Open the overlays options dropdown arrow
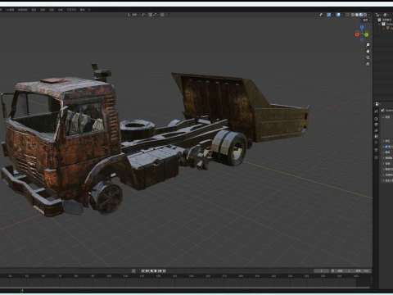Viewport: 393px width, 295px height. pyautogui.click(x=342, y=15)
